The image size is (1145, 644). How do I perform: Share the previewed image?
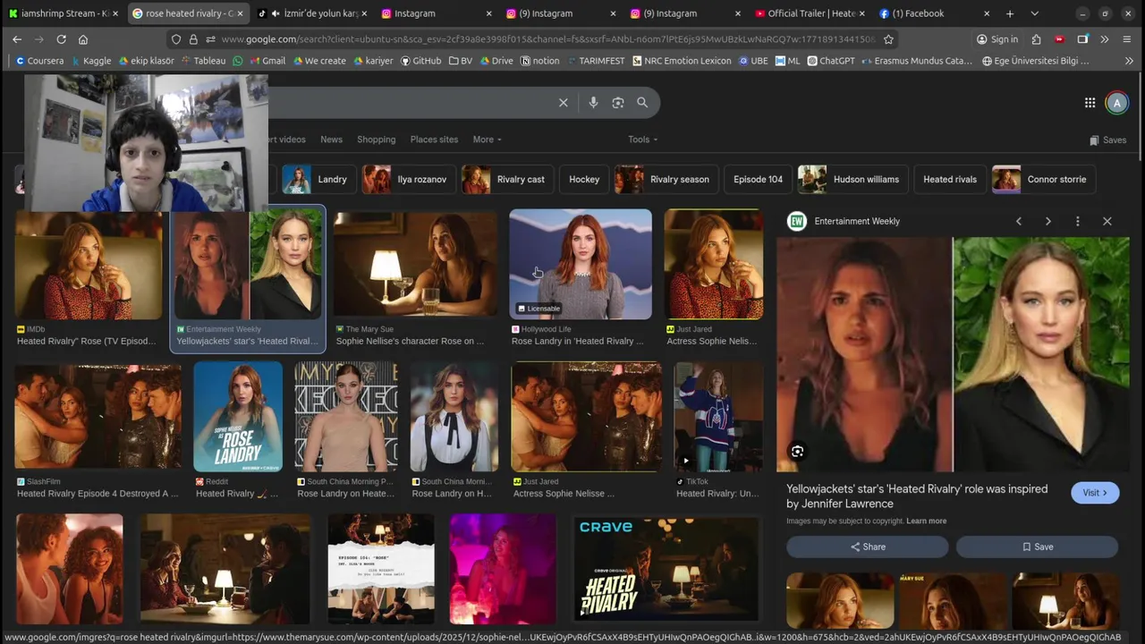pos(867,547)
